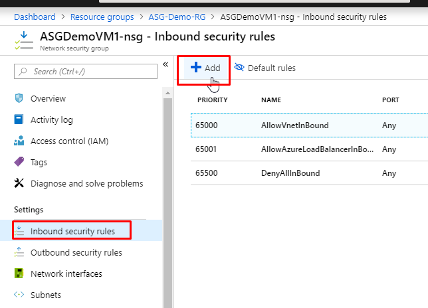Click the Overview shield icon
The image size is (428, 308).
pyautogui.click(x=19, y=99)
